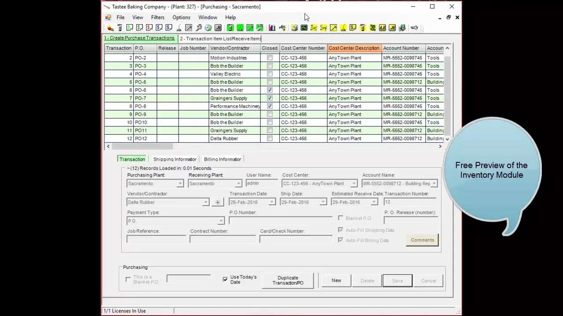Click the table's horizontal scrollbar thumb
The image size is (563, 316).
pyautogui.click(x=143, y=147)
